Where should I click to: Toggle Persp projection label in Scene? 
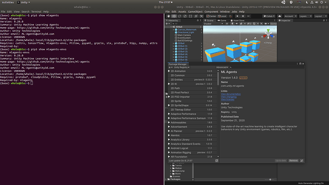pyautogui.click(x=268, y=43)
